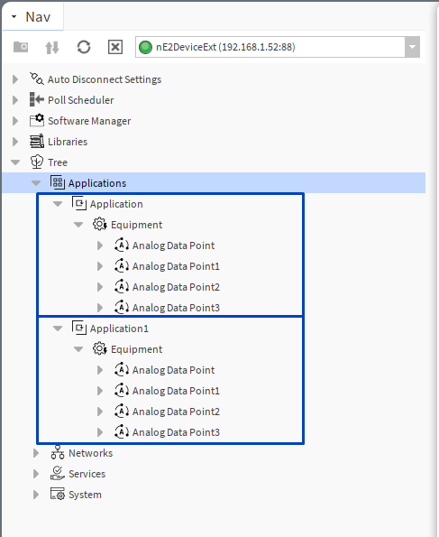Select Analog Data Point3 under Application1
The image size is (439, 537).
[176, 432]
